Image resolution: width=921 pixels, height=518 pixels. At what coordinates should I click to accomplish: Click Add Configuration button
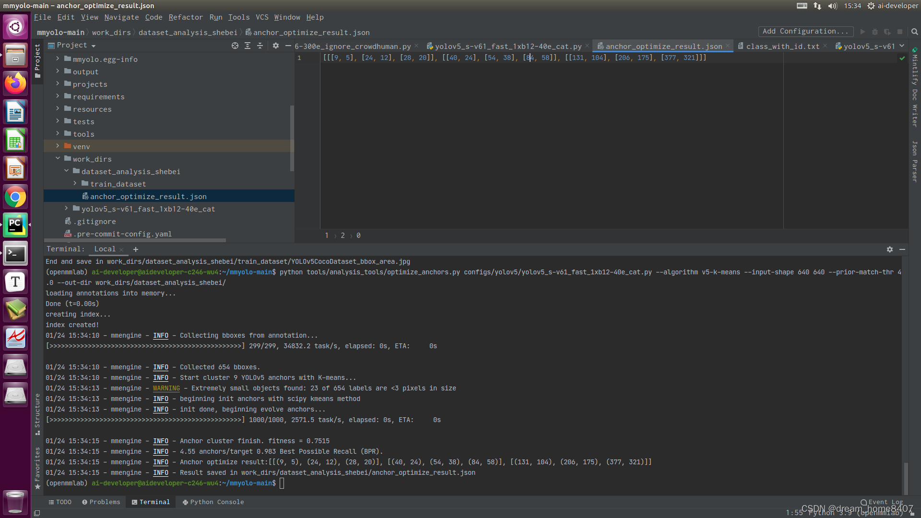(806, 31)
